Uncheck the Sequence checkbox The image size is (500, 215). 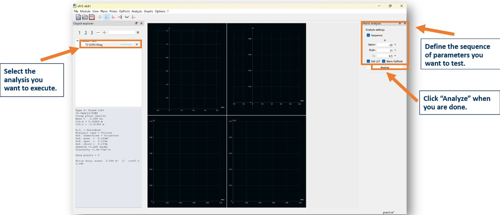[x=368, y=35]
